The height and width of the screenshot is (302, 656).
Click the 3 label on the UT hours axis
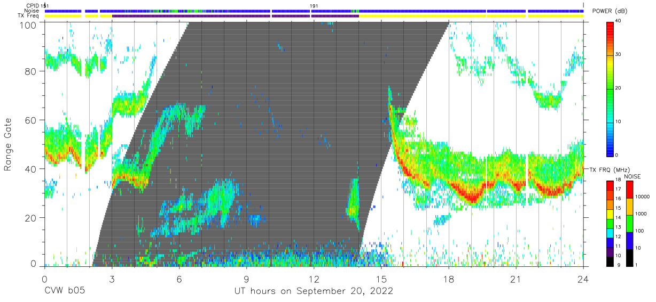[x=112, y=279]
